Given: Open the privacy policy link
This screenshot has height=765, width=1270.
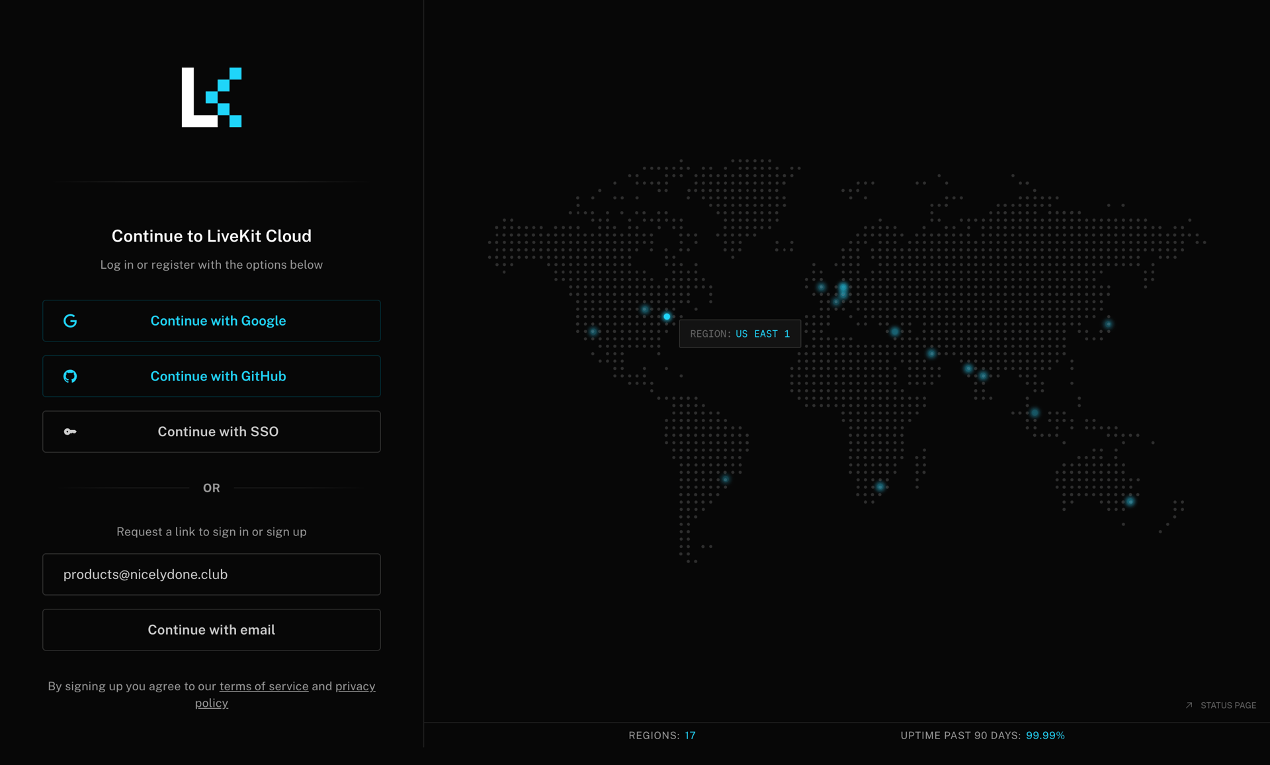Looking at the screenshot, I should pos(355,686).
